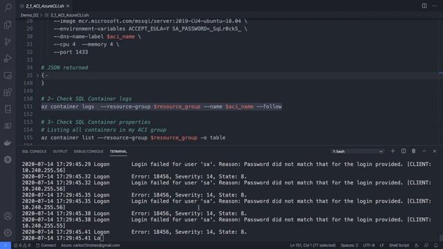Split the terminal panel
Image resolution: width=443 pixels, height=249 pixels.
click(x=404, y=151)
